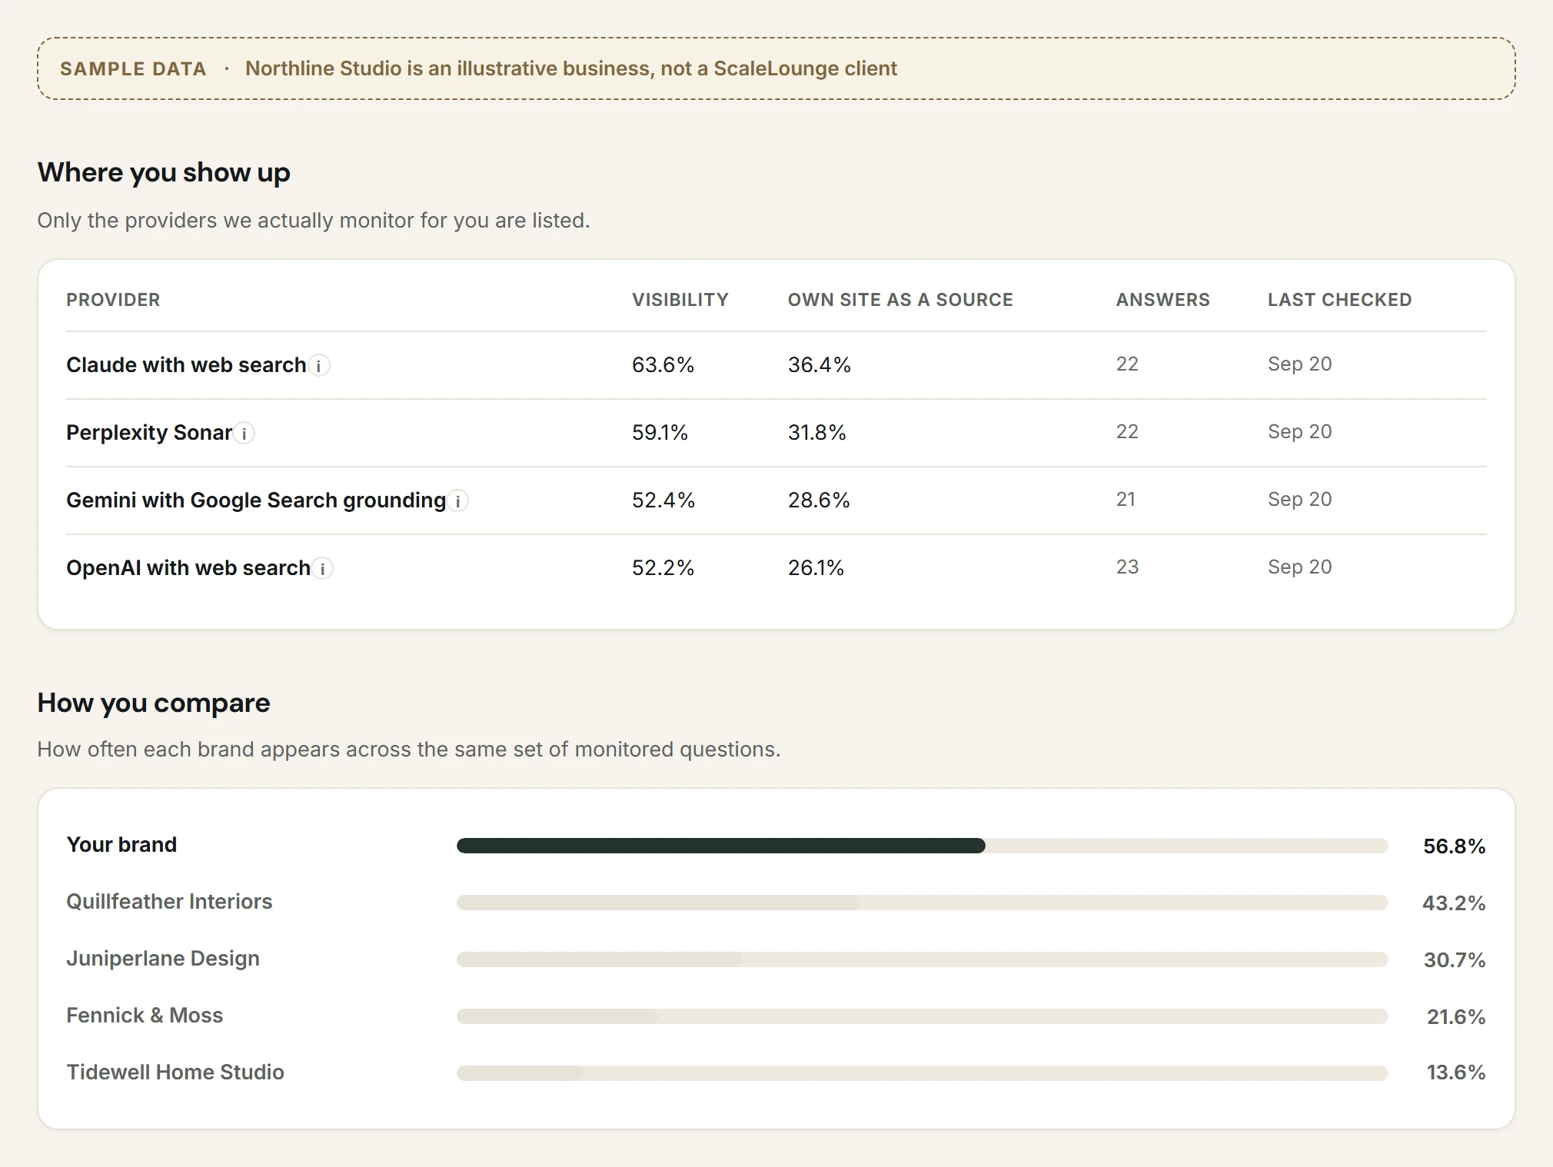The width and height of the screenshot is (1553, 1167).
Task: Select the answers count 21 for Gemini
Action: point(1126,500)
